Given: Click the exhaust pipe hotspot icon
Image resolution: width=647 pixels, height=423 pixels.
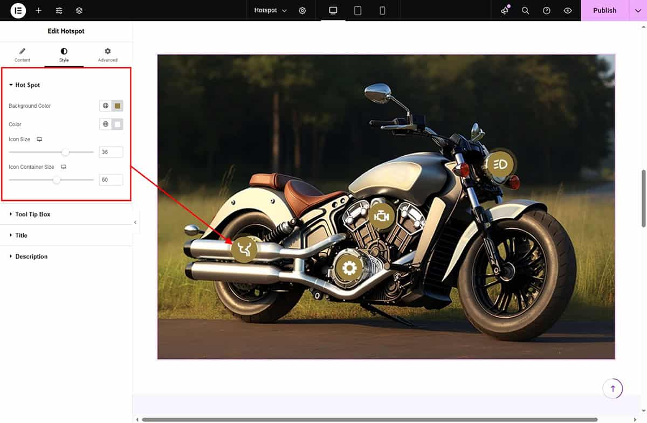Looking at the screenshot, I should pos(244,249).
